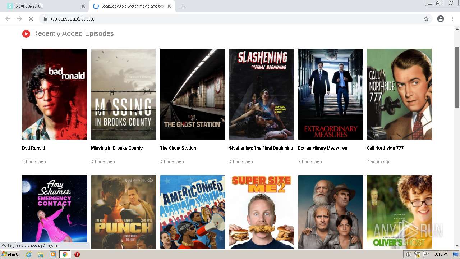Viewport: 460px width, 259px height.
Task: Open the Call Northside 777 poster
Action: pos(399,94)
